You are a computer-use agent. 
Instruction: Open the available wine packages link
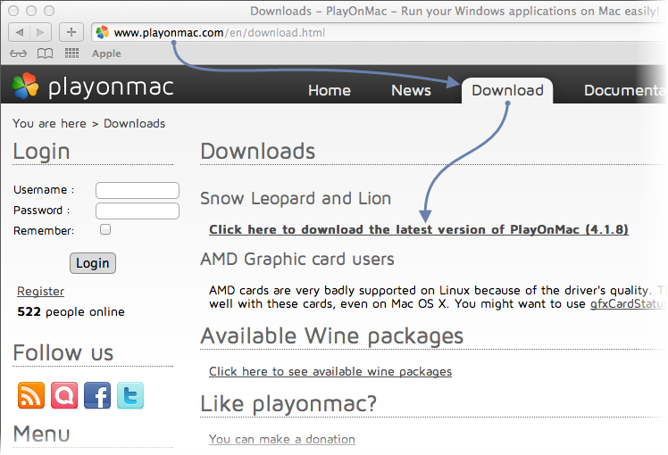[330, 371]
